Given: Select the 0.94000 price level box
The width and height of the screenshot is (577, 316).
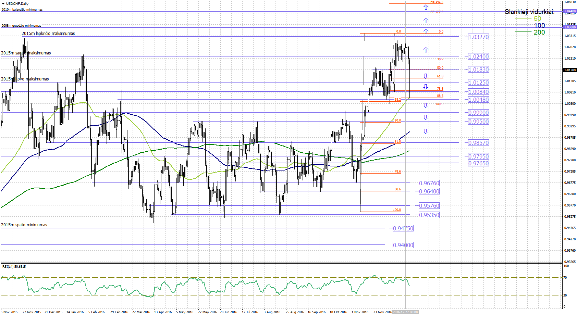Looking at the screenshot, I should 403,245.
